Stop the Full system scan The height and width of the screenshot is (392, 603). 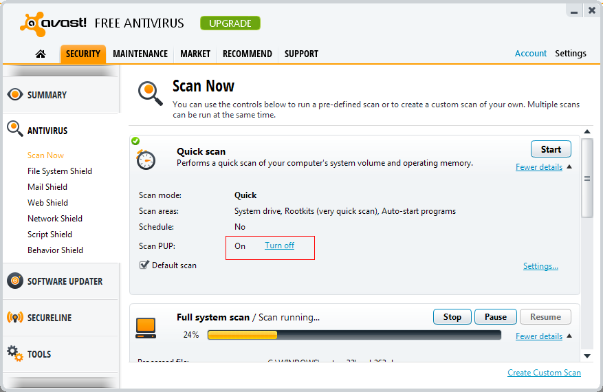tap(452, 316)
